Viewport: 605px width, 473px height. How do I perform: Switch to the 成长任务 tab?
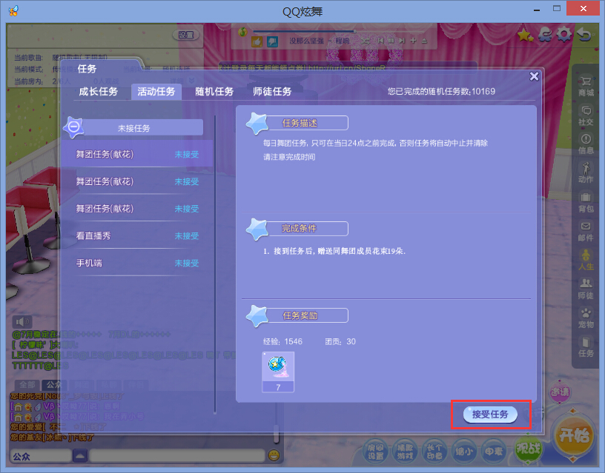[x=99, y=92]
